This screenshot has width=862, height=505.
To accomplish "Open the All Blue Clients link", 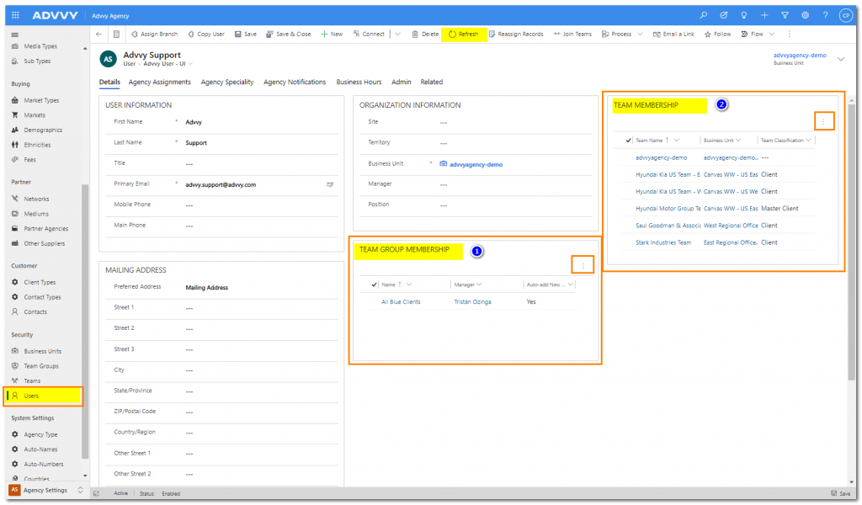I will [x=401, y=301].
